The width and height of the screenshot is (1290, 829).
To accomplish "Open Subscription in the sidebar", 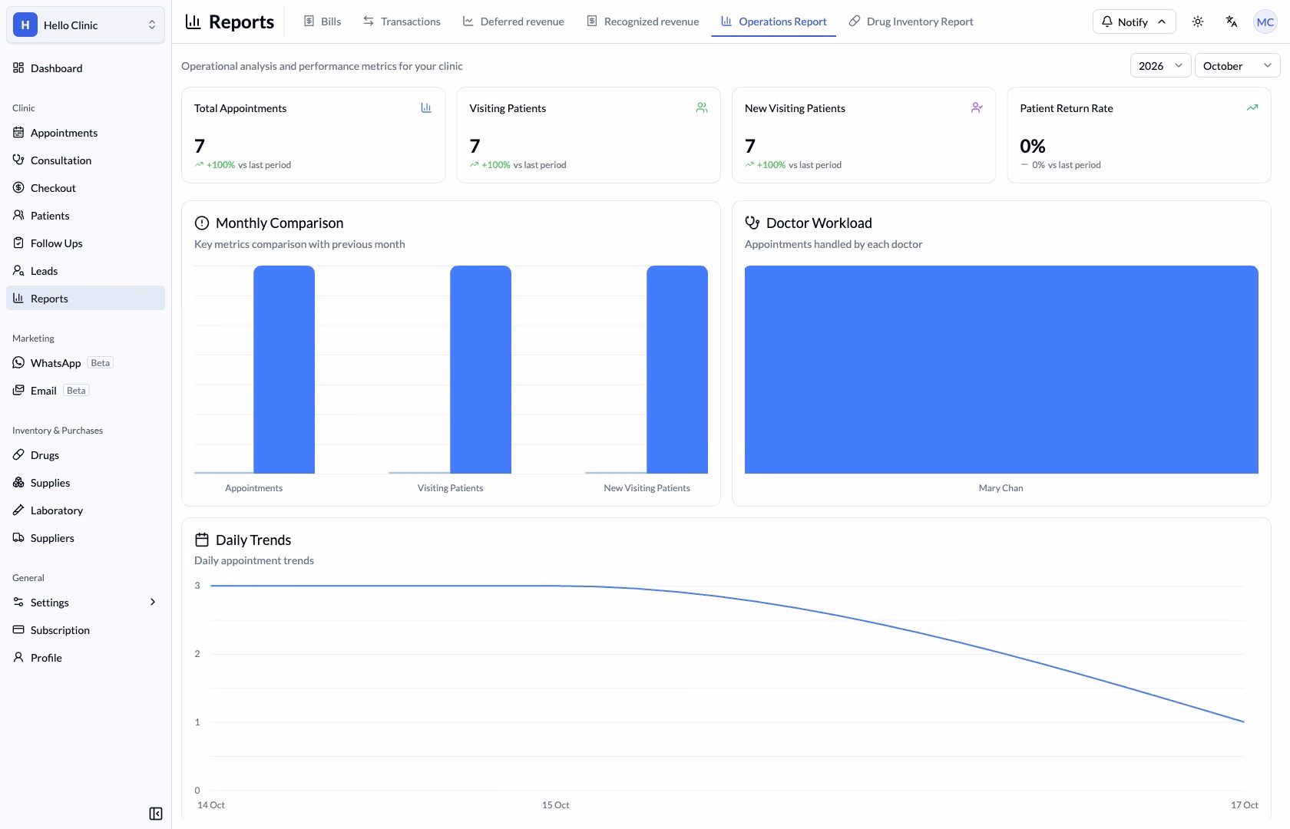I will pos(85,630).
